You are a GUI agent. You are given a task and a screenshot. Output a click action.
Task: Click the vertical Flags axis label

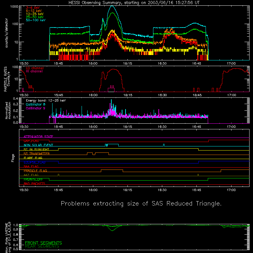point(13,158)
